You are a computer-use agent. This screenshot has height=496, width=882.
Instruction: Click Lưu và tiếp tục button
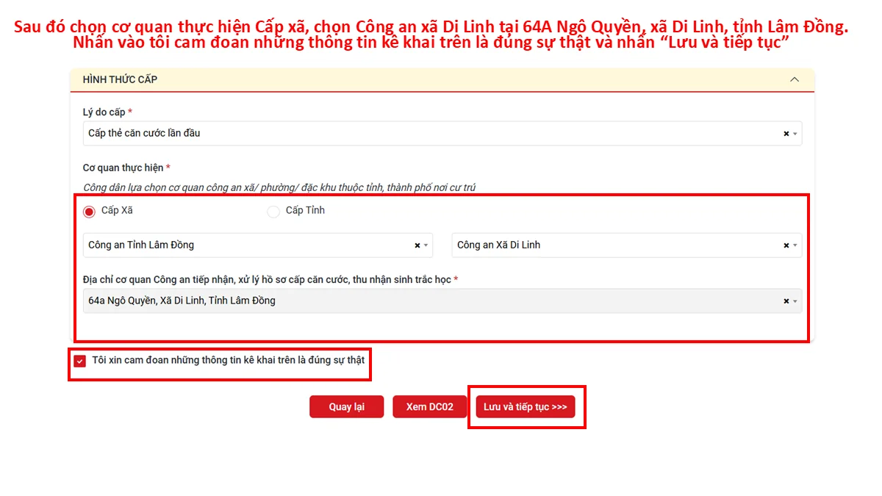526,407
